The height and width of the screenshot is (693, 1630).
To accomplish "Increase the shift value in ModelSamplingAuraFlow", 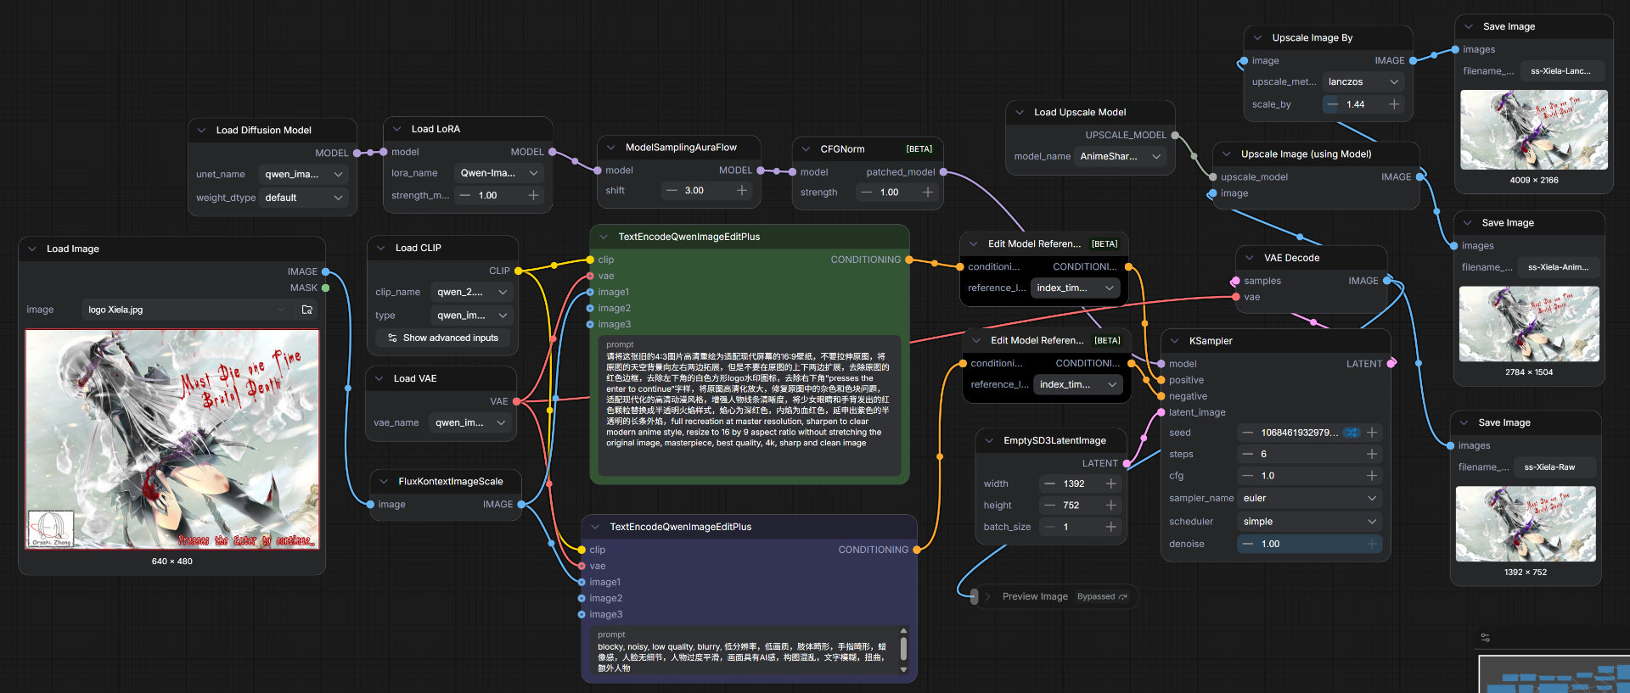I will 742,190.
